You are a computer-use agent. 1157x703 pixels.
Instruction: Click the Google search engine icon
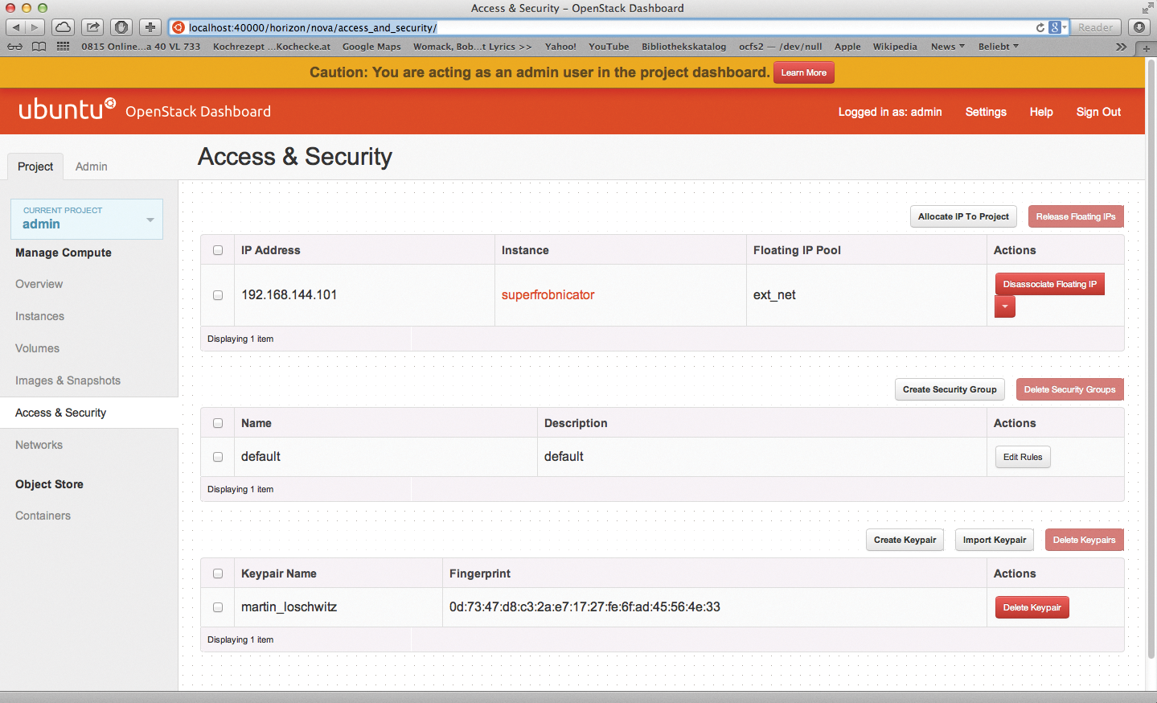(x=1054, y=27)
